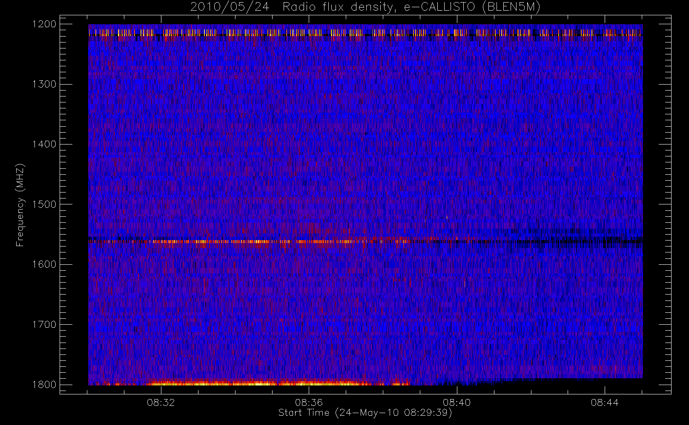This screenshot has height=425, width=689.
Task: Click the 1500 frequency tick label
Action: click(45, 204)
